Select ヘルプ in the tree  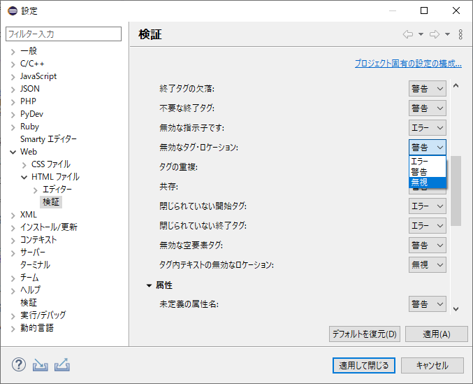[30, 290]
